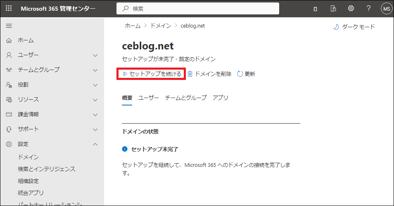Viewport: 394px width, 206px height.
Task: Click the document icon in top bar
Action: coord(333,9)
